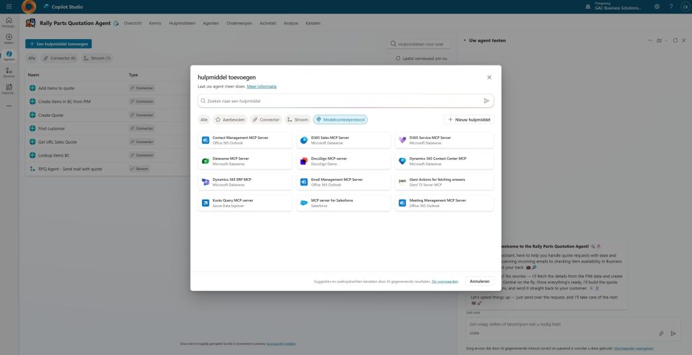Focus the Zoeken naar een hulpmiddel field

[345, 101]
